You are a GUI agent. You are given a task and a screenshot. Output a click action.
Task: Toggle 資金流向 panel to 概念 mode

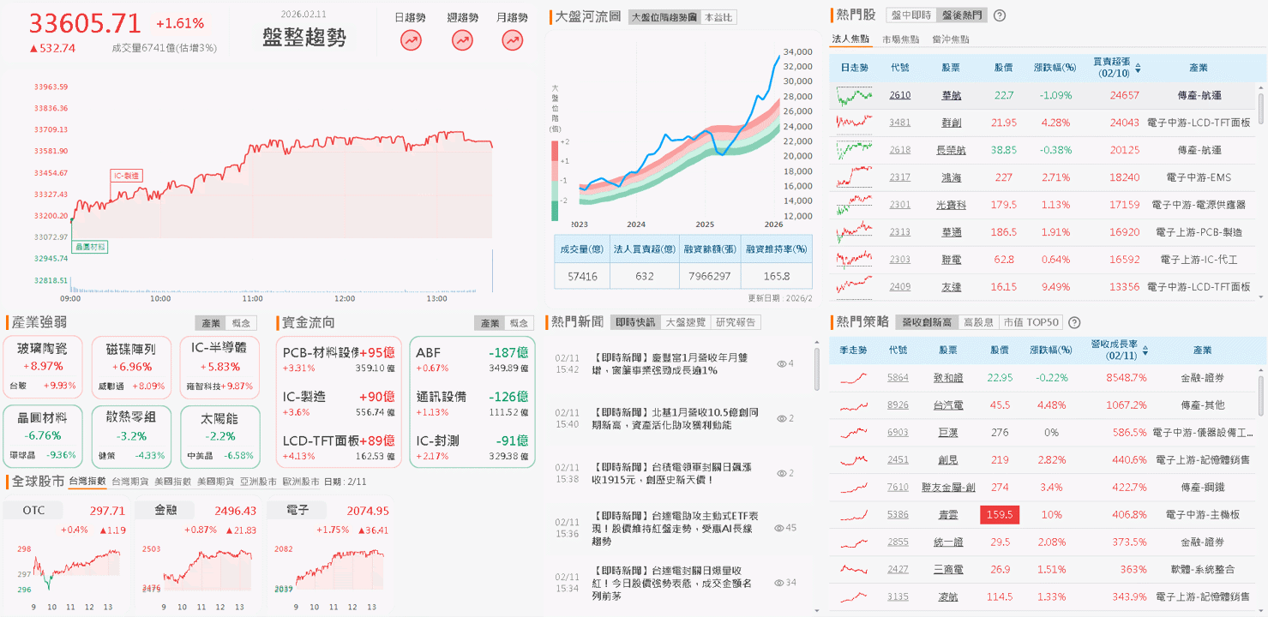[520, 323]
